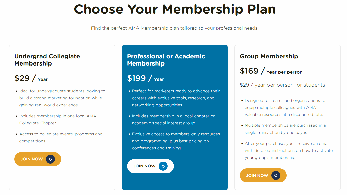Click bullet about single transaction by one payer
The image size is (347, 195).
point(285,129)
